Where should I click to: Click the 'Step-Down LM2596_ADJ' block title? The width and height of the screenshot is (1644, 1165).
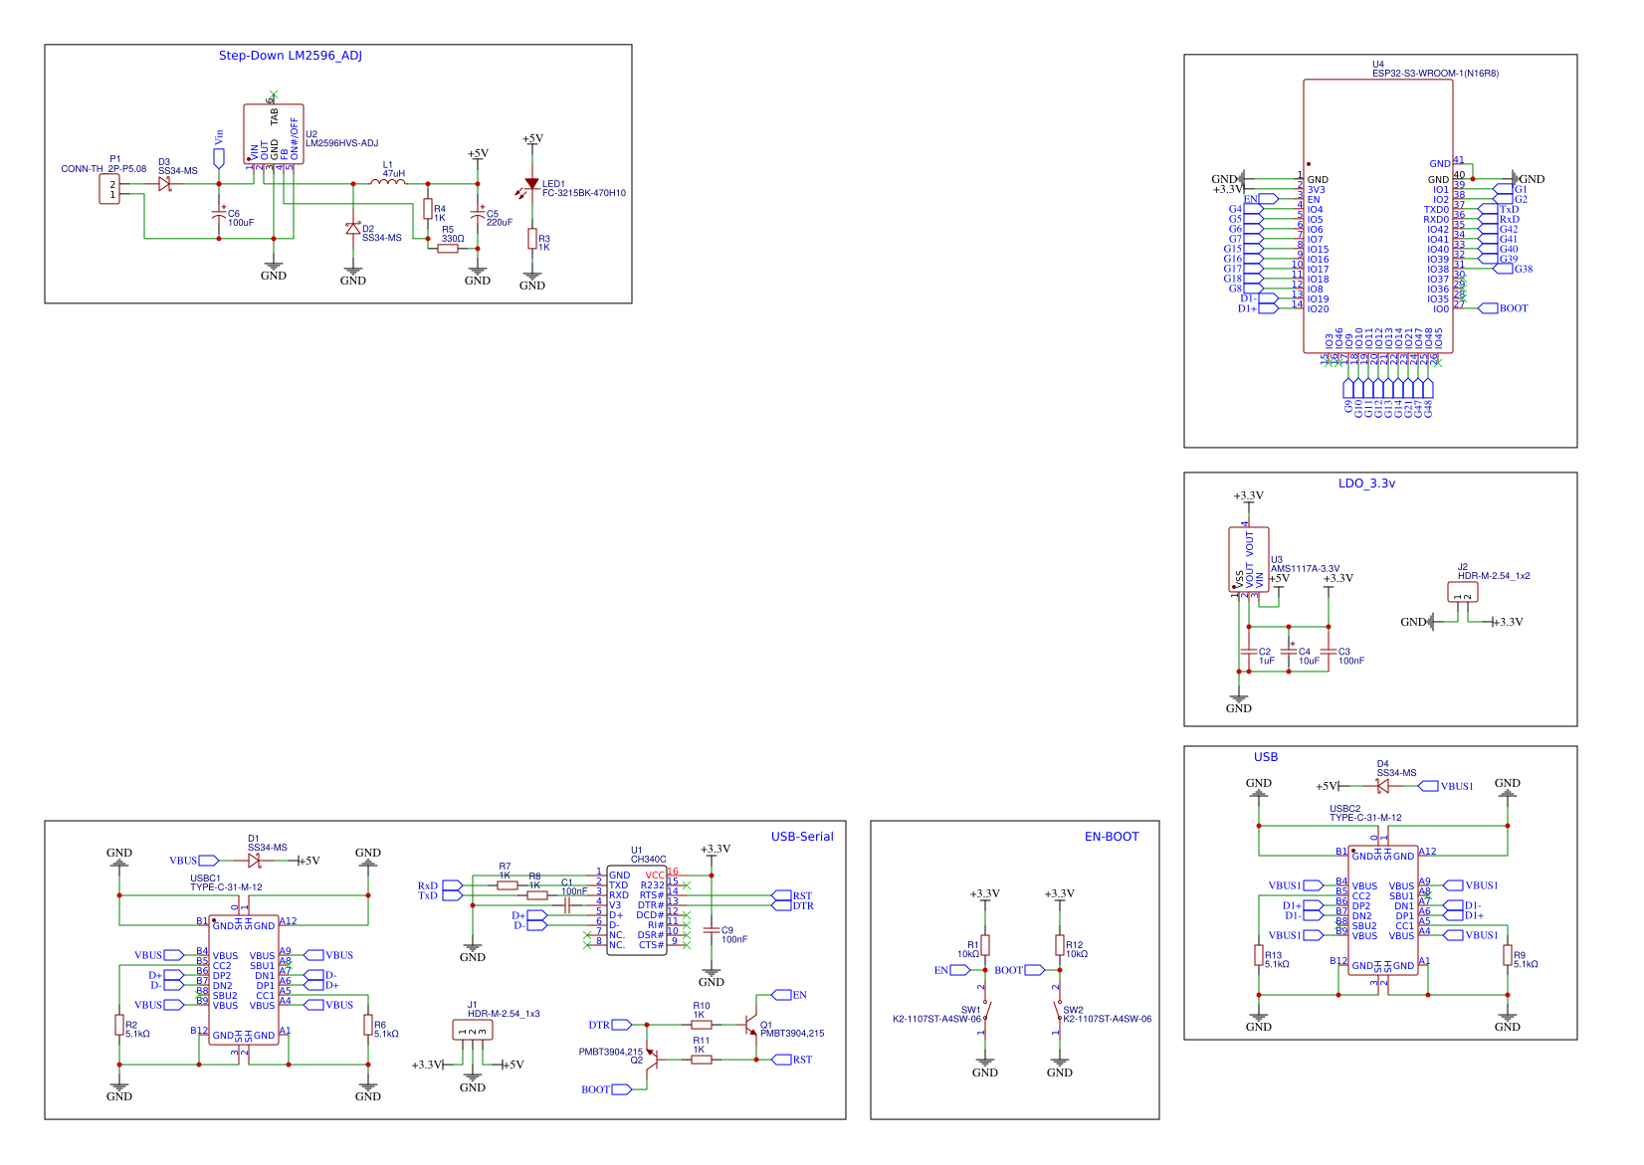[291, 56]
